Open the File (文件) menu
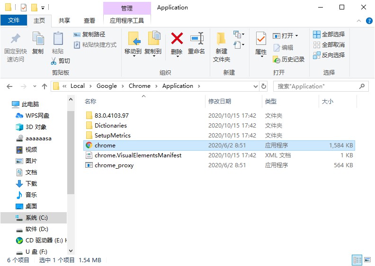The height and width of the screenshot is (266, 375). 14,20
